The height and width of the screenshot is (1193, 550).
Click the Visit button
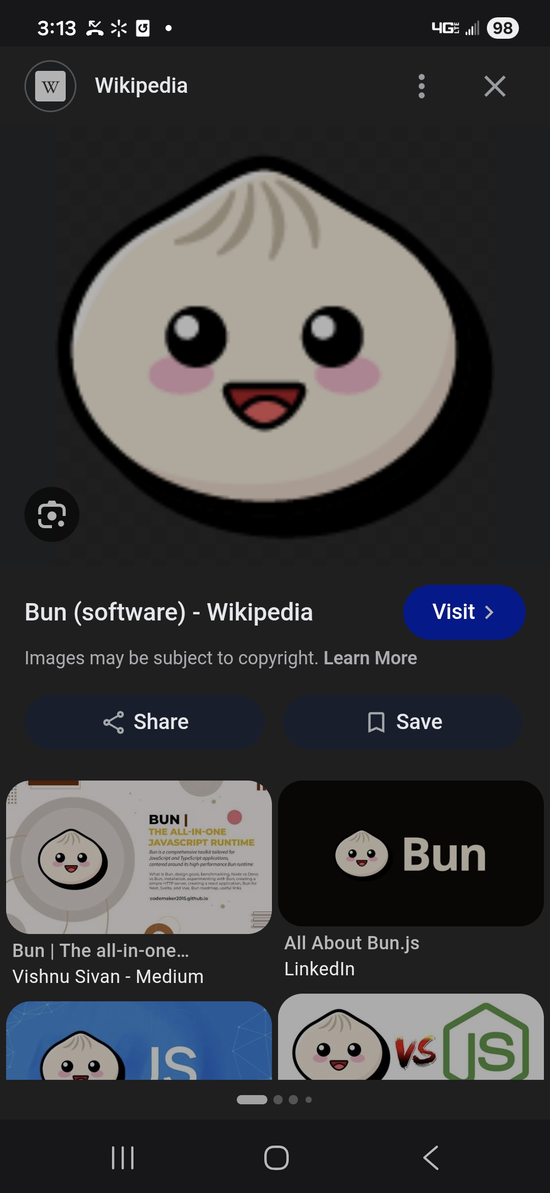point(464,612)
